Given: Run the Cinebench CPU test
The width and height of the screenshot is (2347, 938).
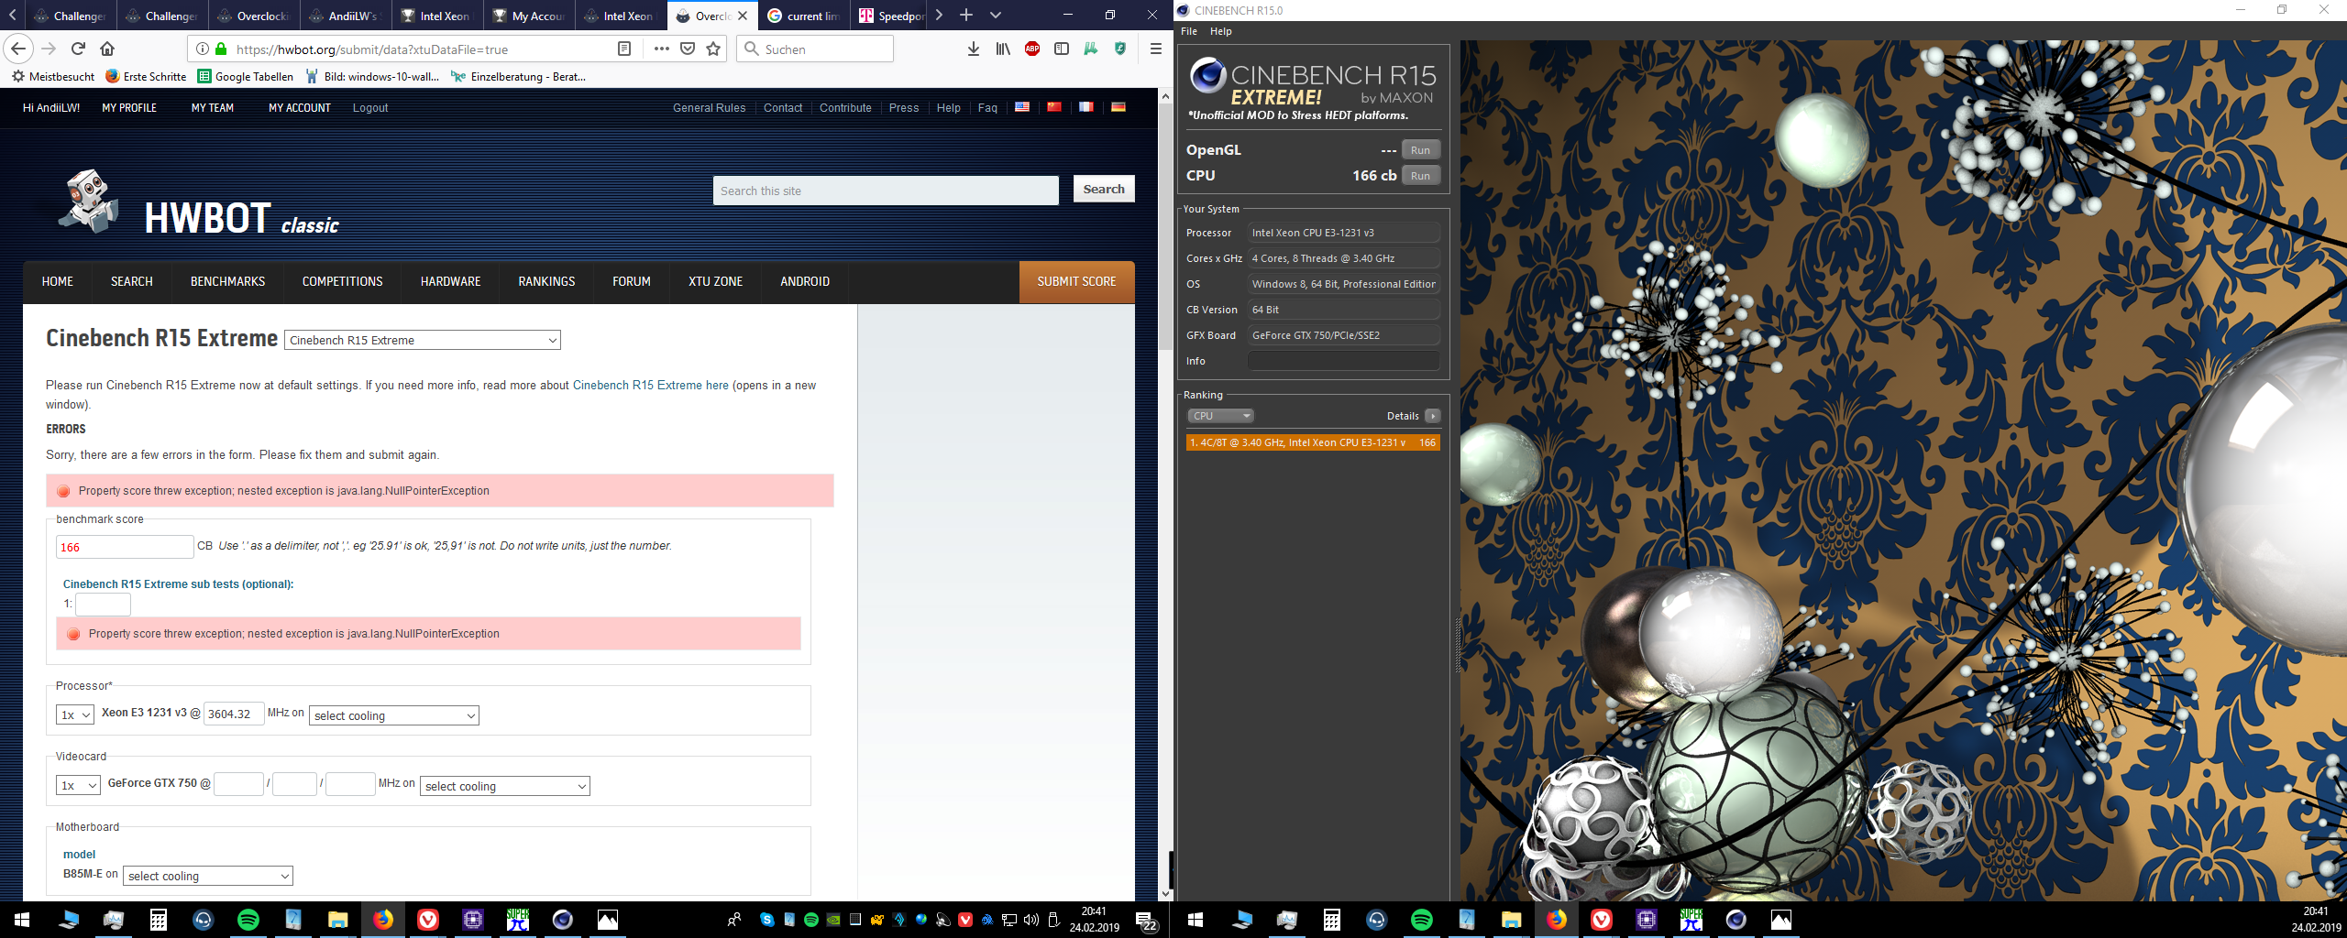Looking at the screenshot, I should click(x=1420, y=176).
